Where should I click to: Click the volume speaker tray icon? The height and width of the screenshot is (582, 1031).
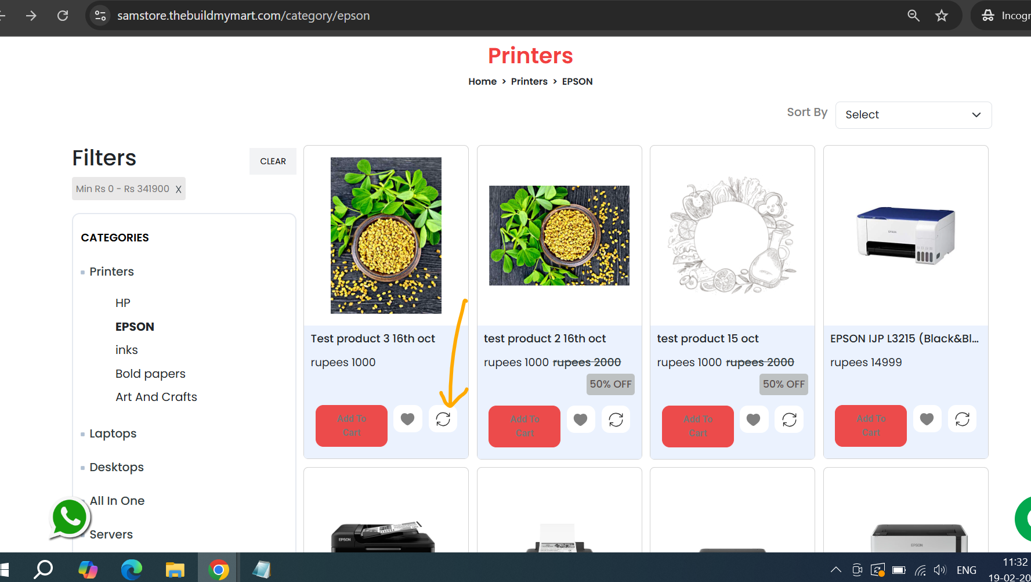tap(940, 570)
